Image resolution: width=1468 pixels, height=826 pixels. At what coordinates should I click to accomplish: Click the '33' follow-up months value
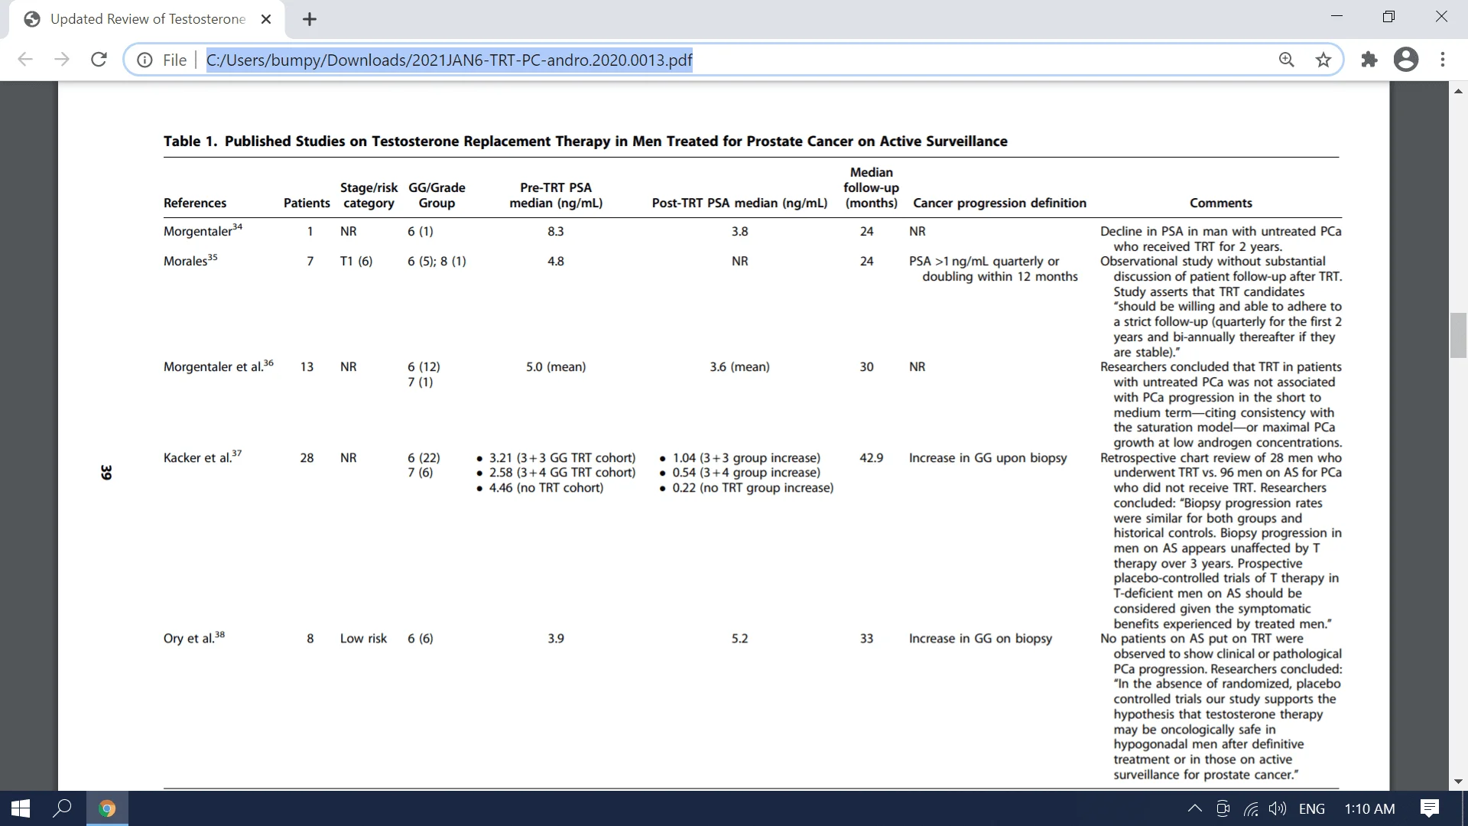866,638
